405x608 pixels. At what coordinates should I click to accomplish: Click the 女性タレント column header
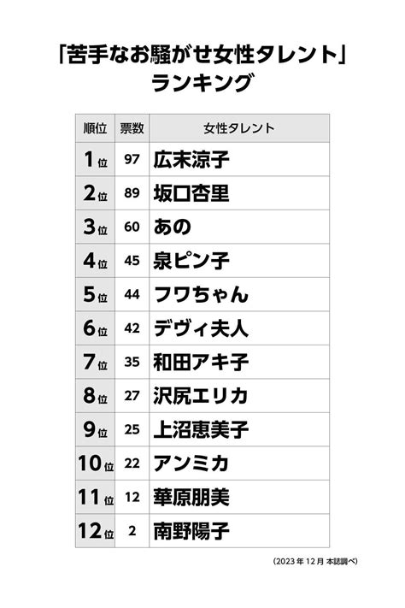[x=239, y=128]
